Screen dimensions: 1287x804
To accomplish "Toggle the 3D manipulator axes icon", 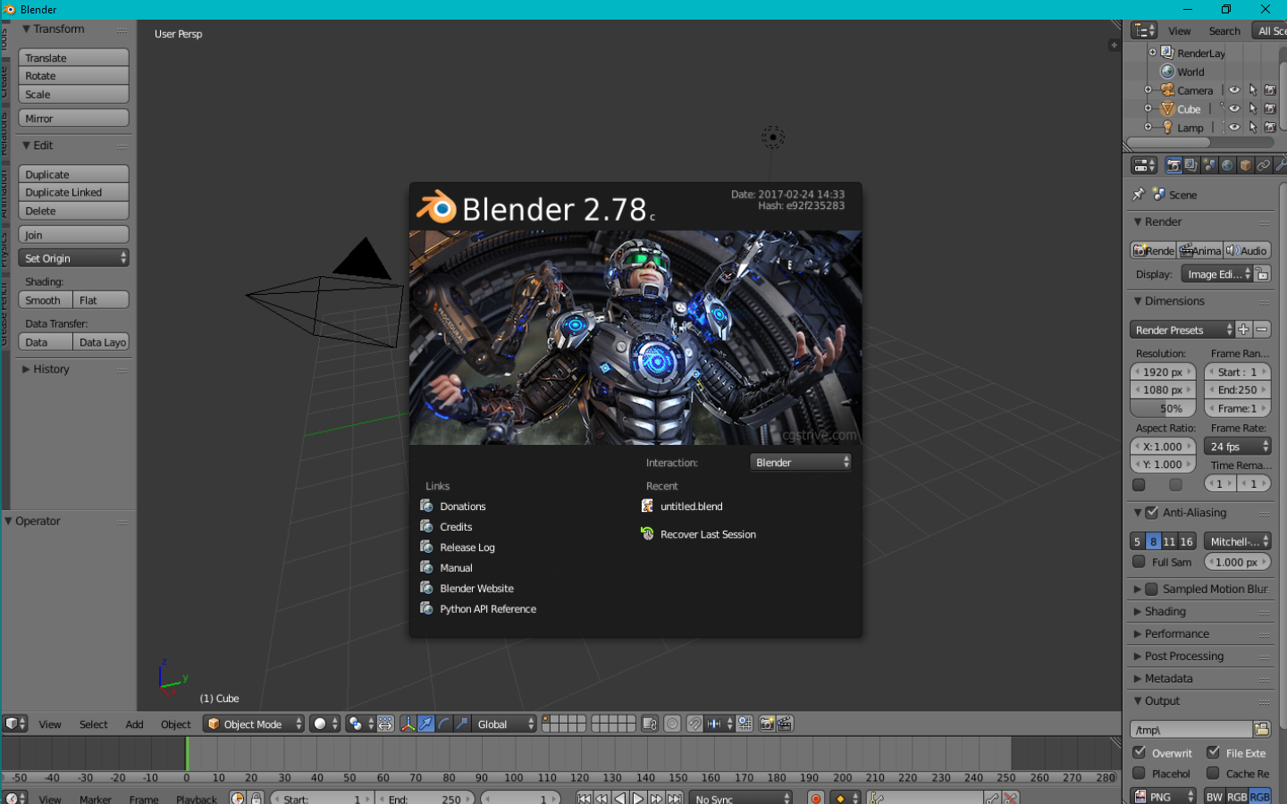I will (x=408, y=724).
